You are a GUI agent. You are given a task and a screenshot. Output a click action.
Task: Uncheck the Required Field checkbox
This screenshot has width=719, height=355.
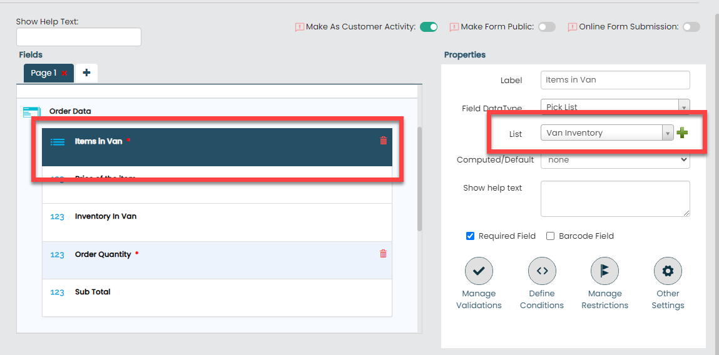(471, 236)
